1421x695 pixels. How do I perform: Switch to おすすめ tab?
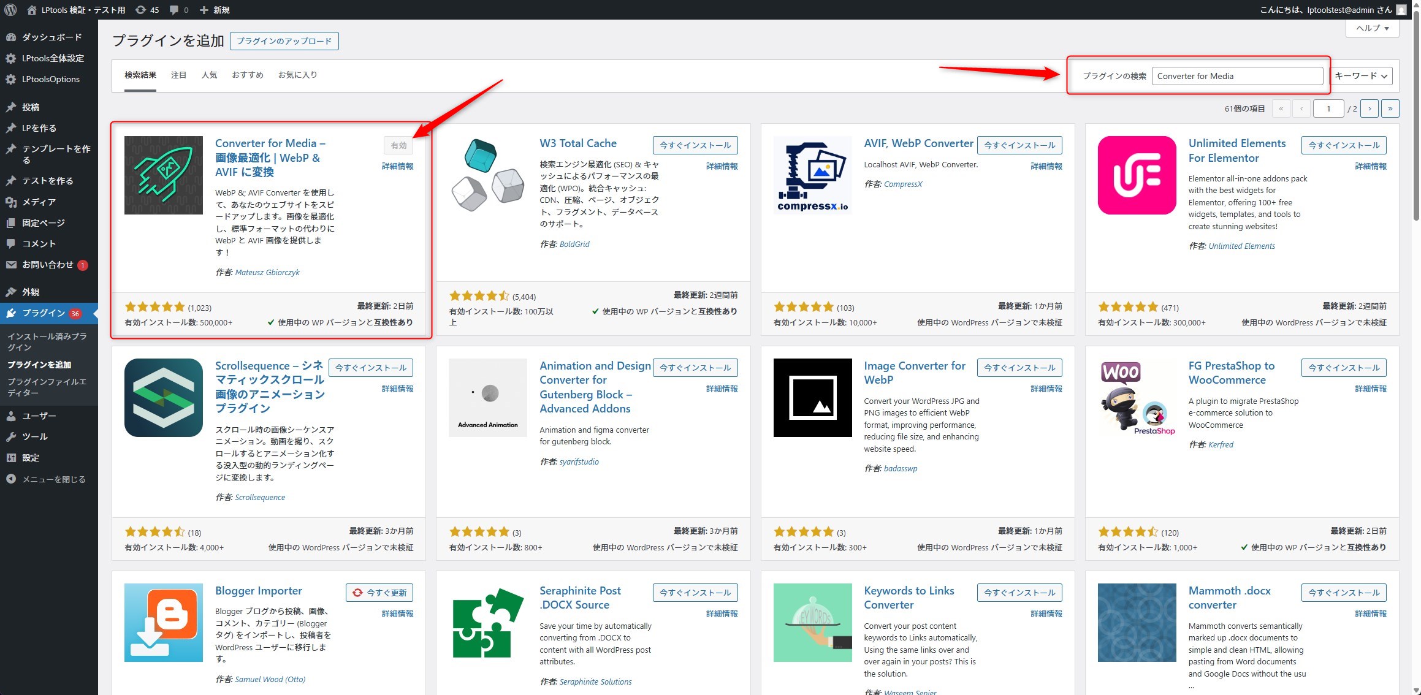[248, 75]
